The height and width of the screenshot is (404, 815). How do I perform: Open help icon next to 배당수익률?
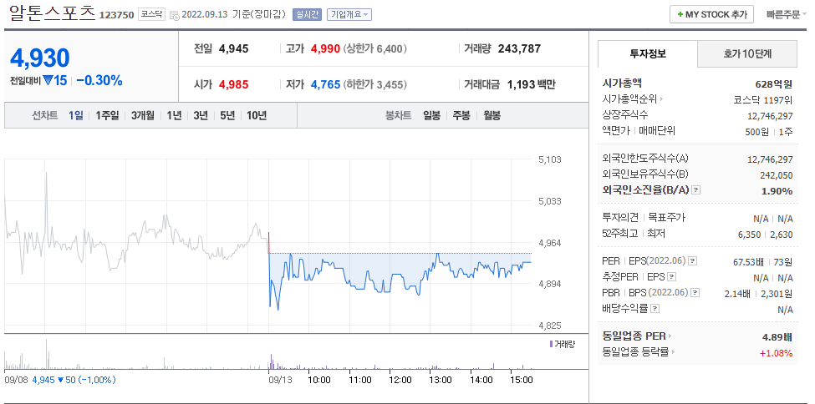[x=655, y=309]
